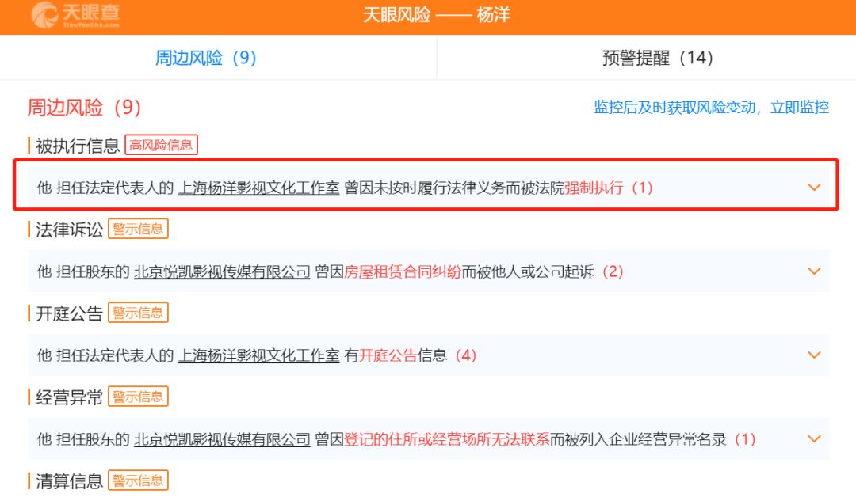Click the red 周边风险 (9) section title

(85, 108)
